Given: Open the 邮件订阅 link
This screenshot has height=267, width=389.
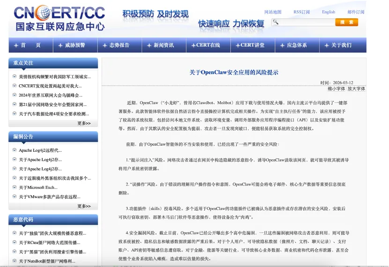Looking at the screenshot, I should (356, 12).
